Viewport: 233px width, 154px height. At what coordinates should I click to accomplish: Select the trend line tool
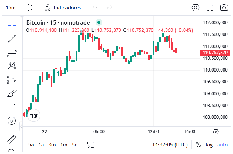point(12,39)
